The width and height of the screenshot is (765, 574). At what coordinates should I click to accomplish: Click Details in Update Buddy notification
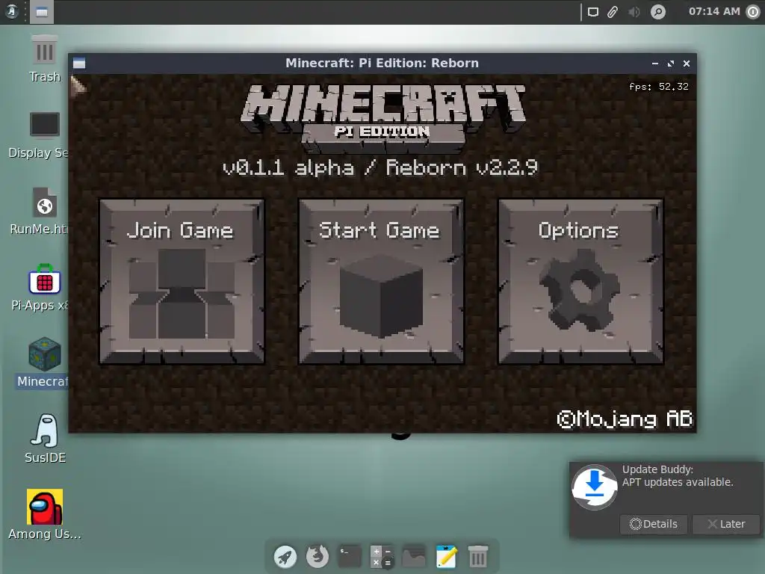tap(654, 524)
